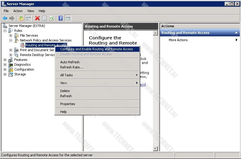This screenshot has height=159, width=241.
Task: Click More Actions in Actions pane
Action: 178,40
